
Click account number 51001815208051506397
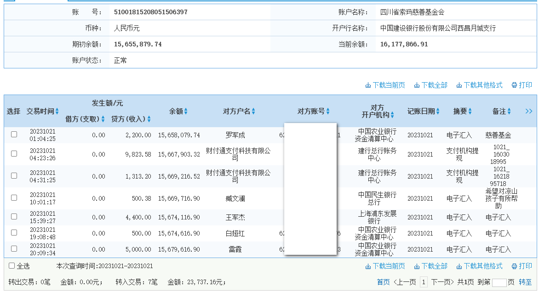tap(150, 12)
